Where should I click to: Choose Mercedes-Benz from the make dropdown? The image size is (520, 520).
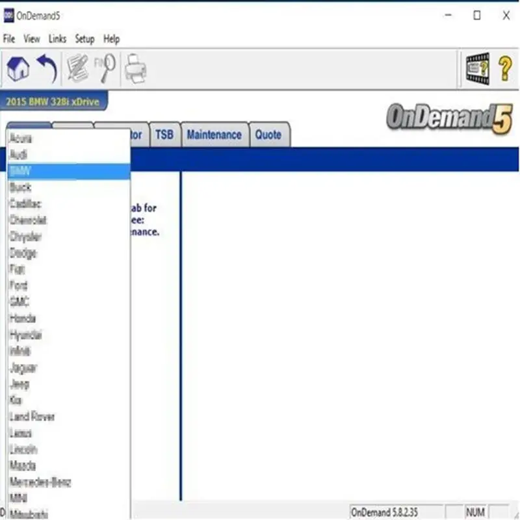[69, 482]
